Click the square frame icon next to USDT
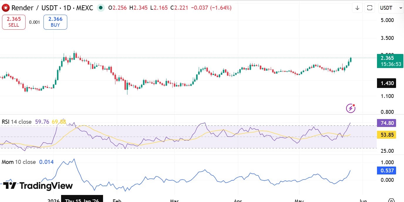Viewport: 404px width, 202px height. pos(370,8)
